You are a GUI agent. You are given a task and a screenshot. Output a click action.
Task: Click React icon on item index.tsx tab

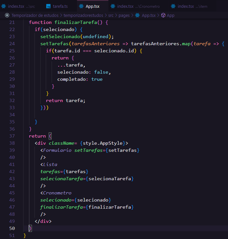pos(173,6)
